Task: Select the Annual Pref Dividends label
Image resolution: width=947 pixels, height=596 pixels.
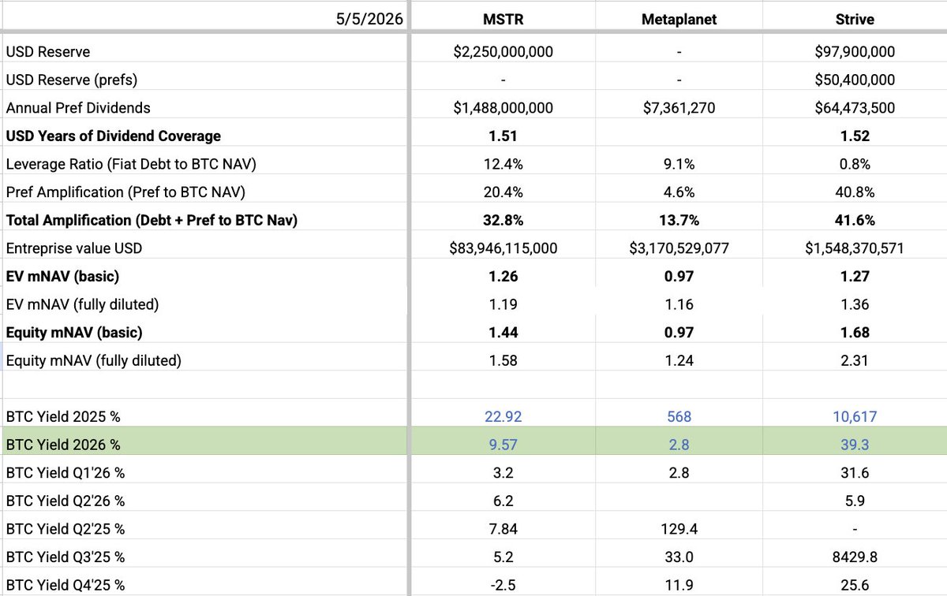Action: coord(78,107)
